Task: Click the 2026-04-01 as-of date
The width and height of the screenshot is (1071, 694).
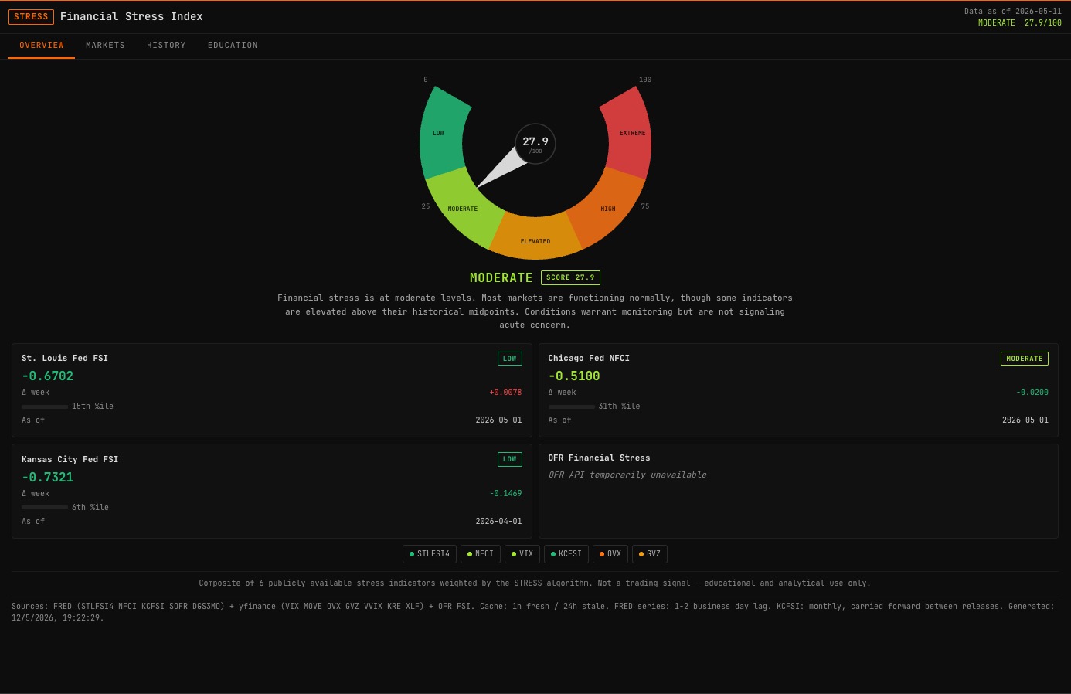Action: (498, 522)
